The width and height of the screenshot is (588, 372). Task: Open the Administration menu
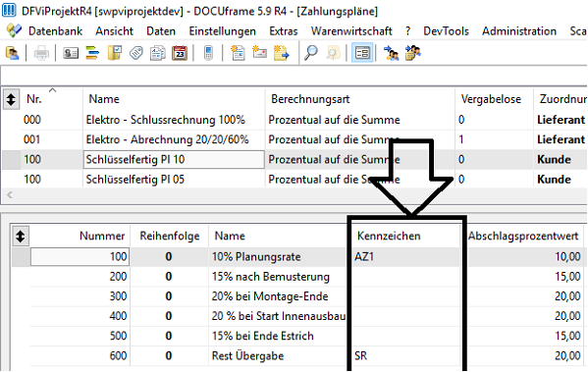pos(519,31)
